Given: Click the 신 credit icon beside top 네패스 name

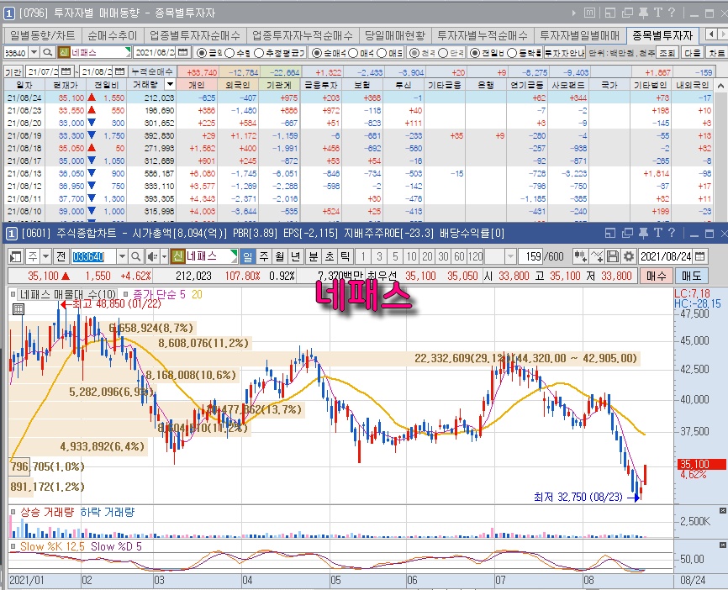Looking at the screenshot, I should pos(64,53).
